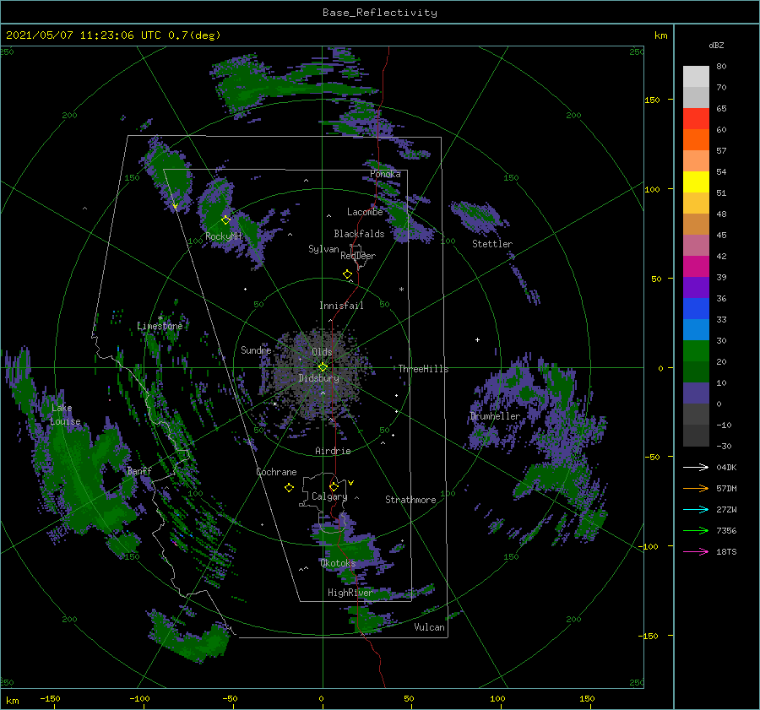This screenshot has height=710, width=760.
Task: Click the magenta 18TS arrow in legend
Action: pos(696,551)
